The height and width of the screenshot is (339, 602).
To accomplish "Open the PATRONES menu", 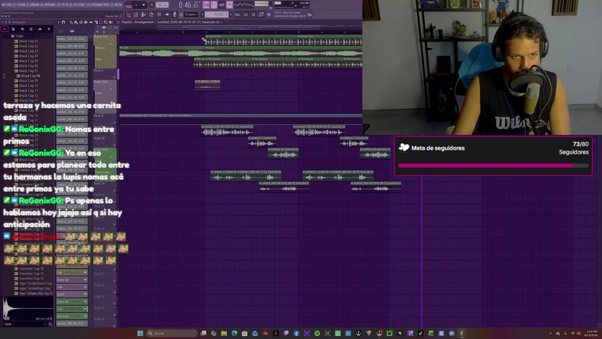I will click(x=54, y=5).
